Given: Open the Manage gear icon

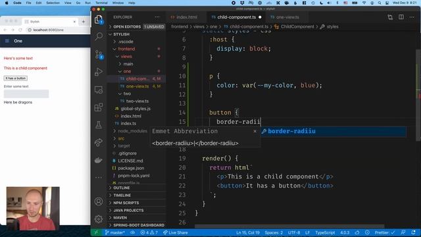Looking at the screenshot, I should [x=99, y=219].
